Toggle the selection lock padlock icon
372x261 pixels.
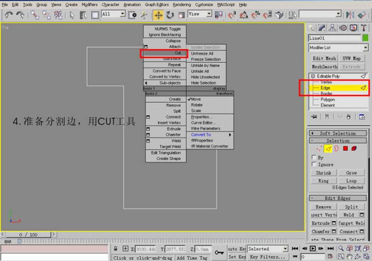tap(116, 248)
